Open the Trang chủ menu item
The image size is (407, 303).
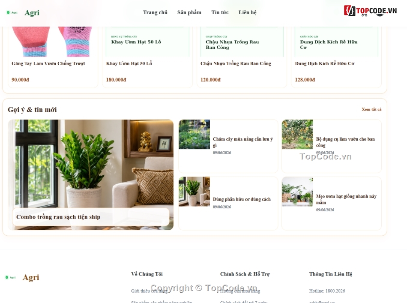coord(155,12)
